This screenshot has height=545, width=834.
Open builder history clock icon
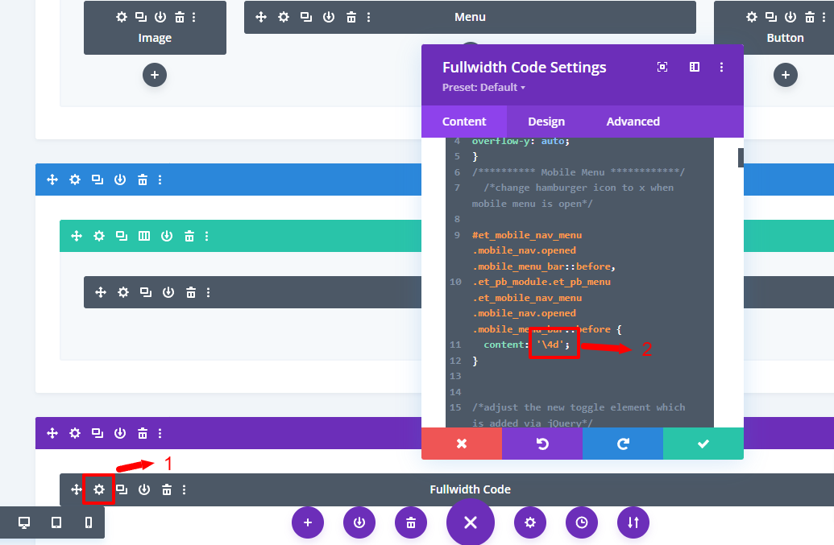tap(582, 522)
